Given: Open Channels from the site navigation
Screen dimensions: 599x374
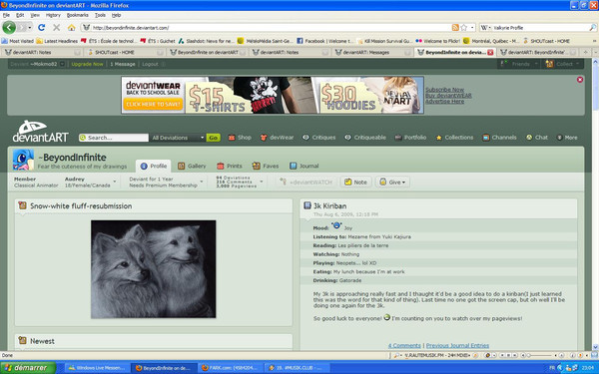Looking at the screenshot, I should 499,138.
